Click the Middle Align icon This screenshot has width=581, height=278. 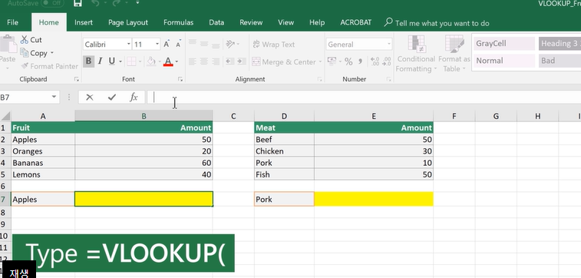coord(204,44)
